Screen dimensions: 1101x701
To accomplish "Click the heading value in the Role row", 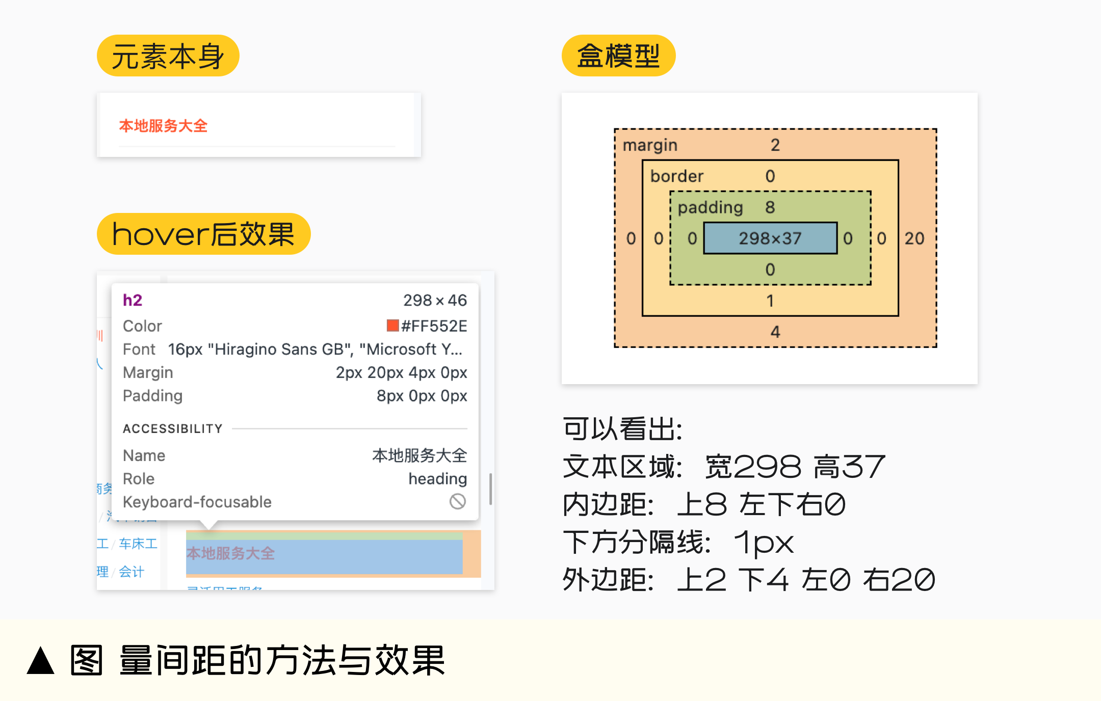I will click(x=437, y=478).
